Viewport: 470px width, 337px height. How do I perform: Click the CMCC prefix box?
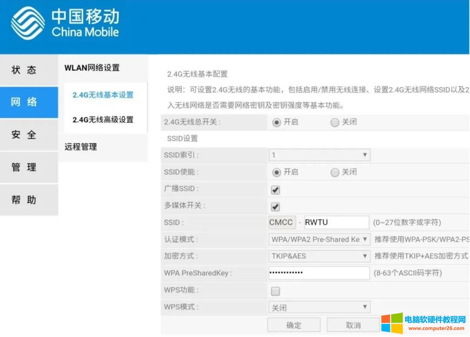tap(282, 222)
